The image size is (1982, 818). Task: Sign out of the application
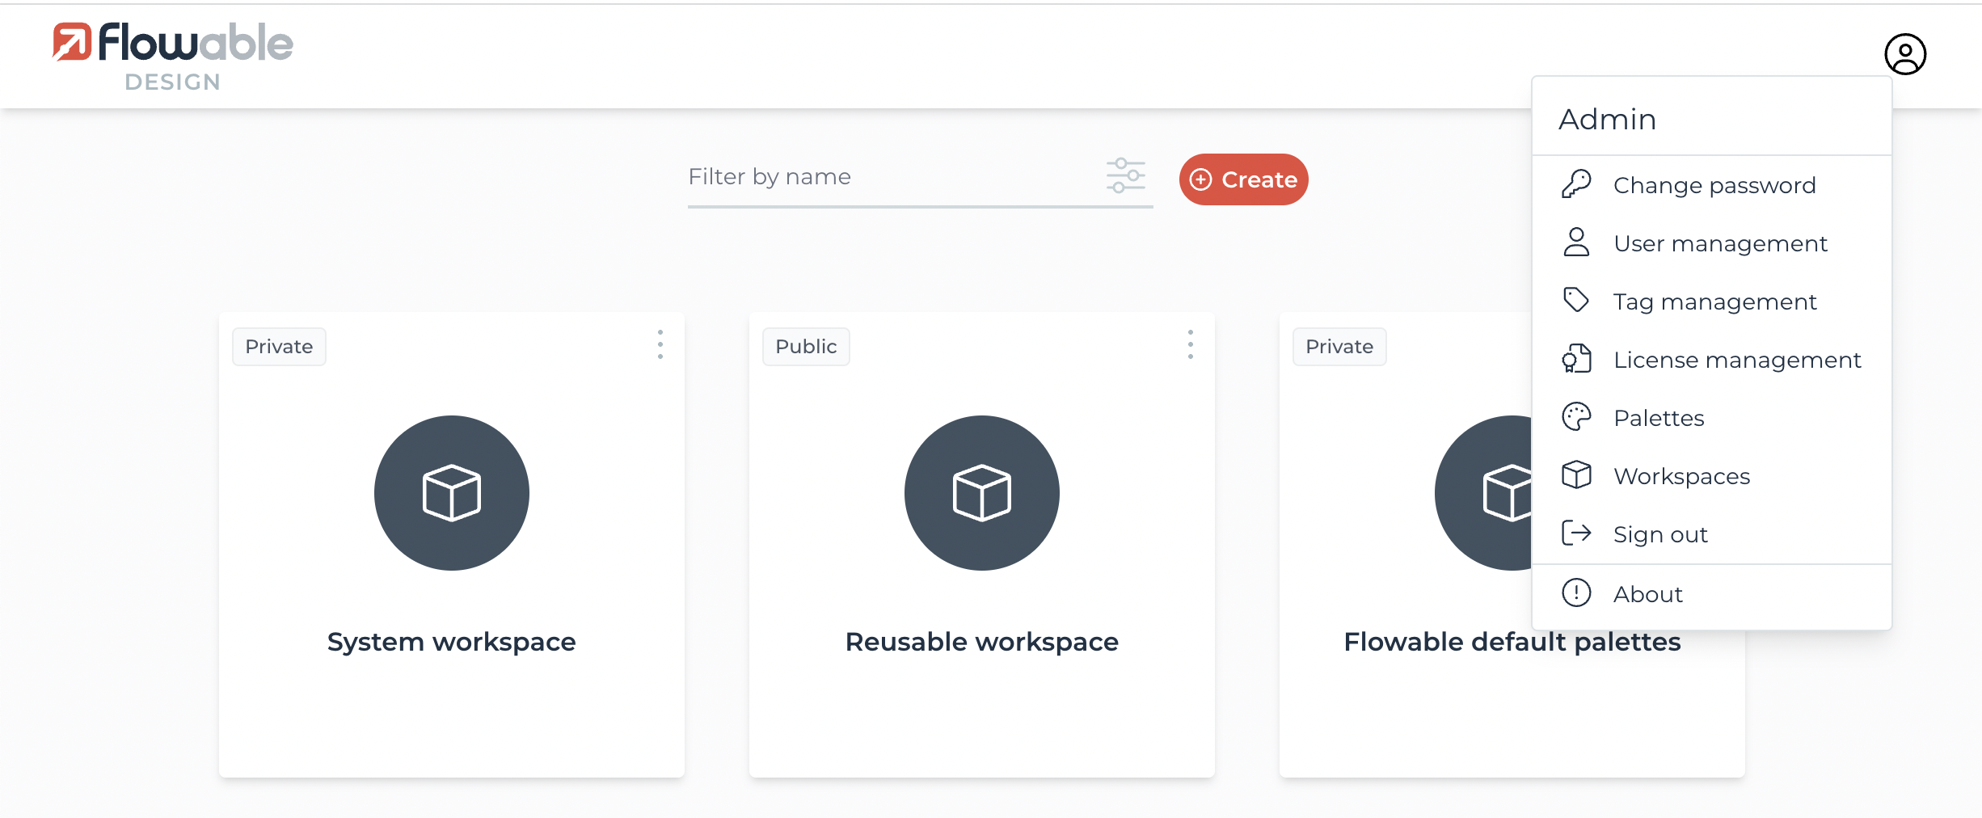(x=1659, y=534)
